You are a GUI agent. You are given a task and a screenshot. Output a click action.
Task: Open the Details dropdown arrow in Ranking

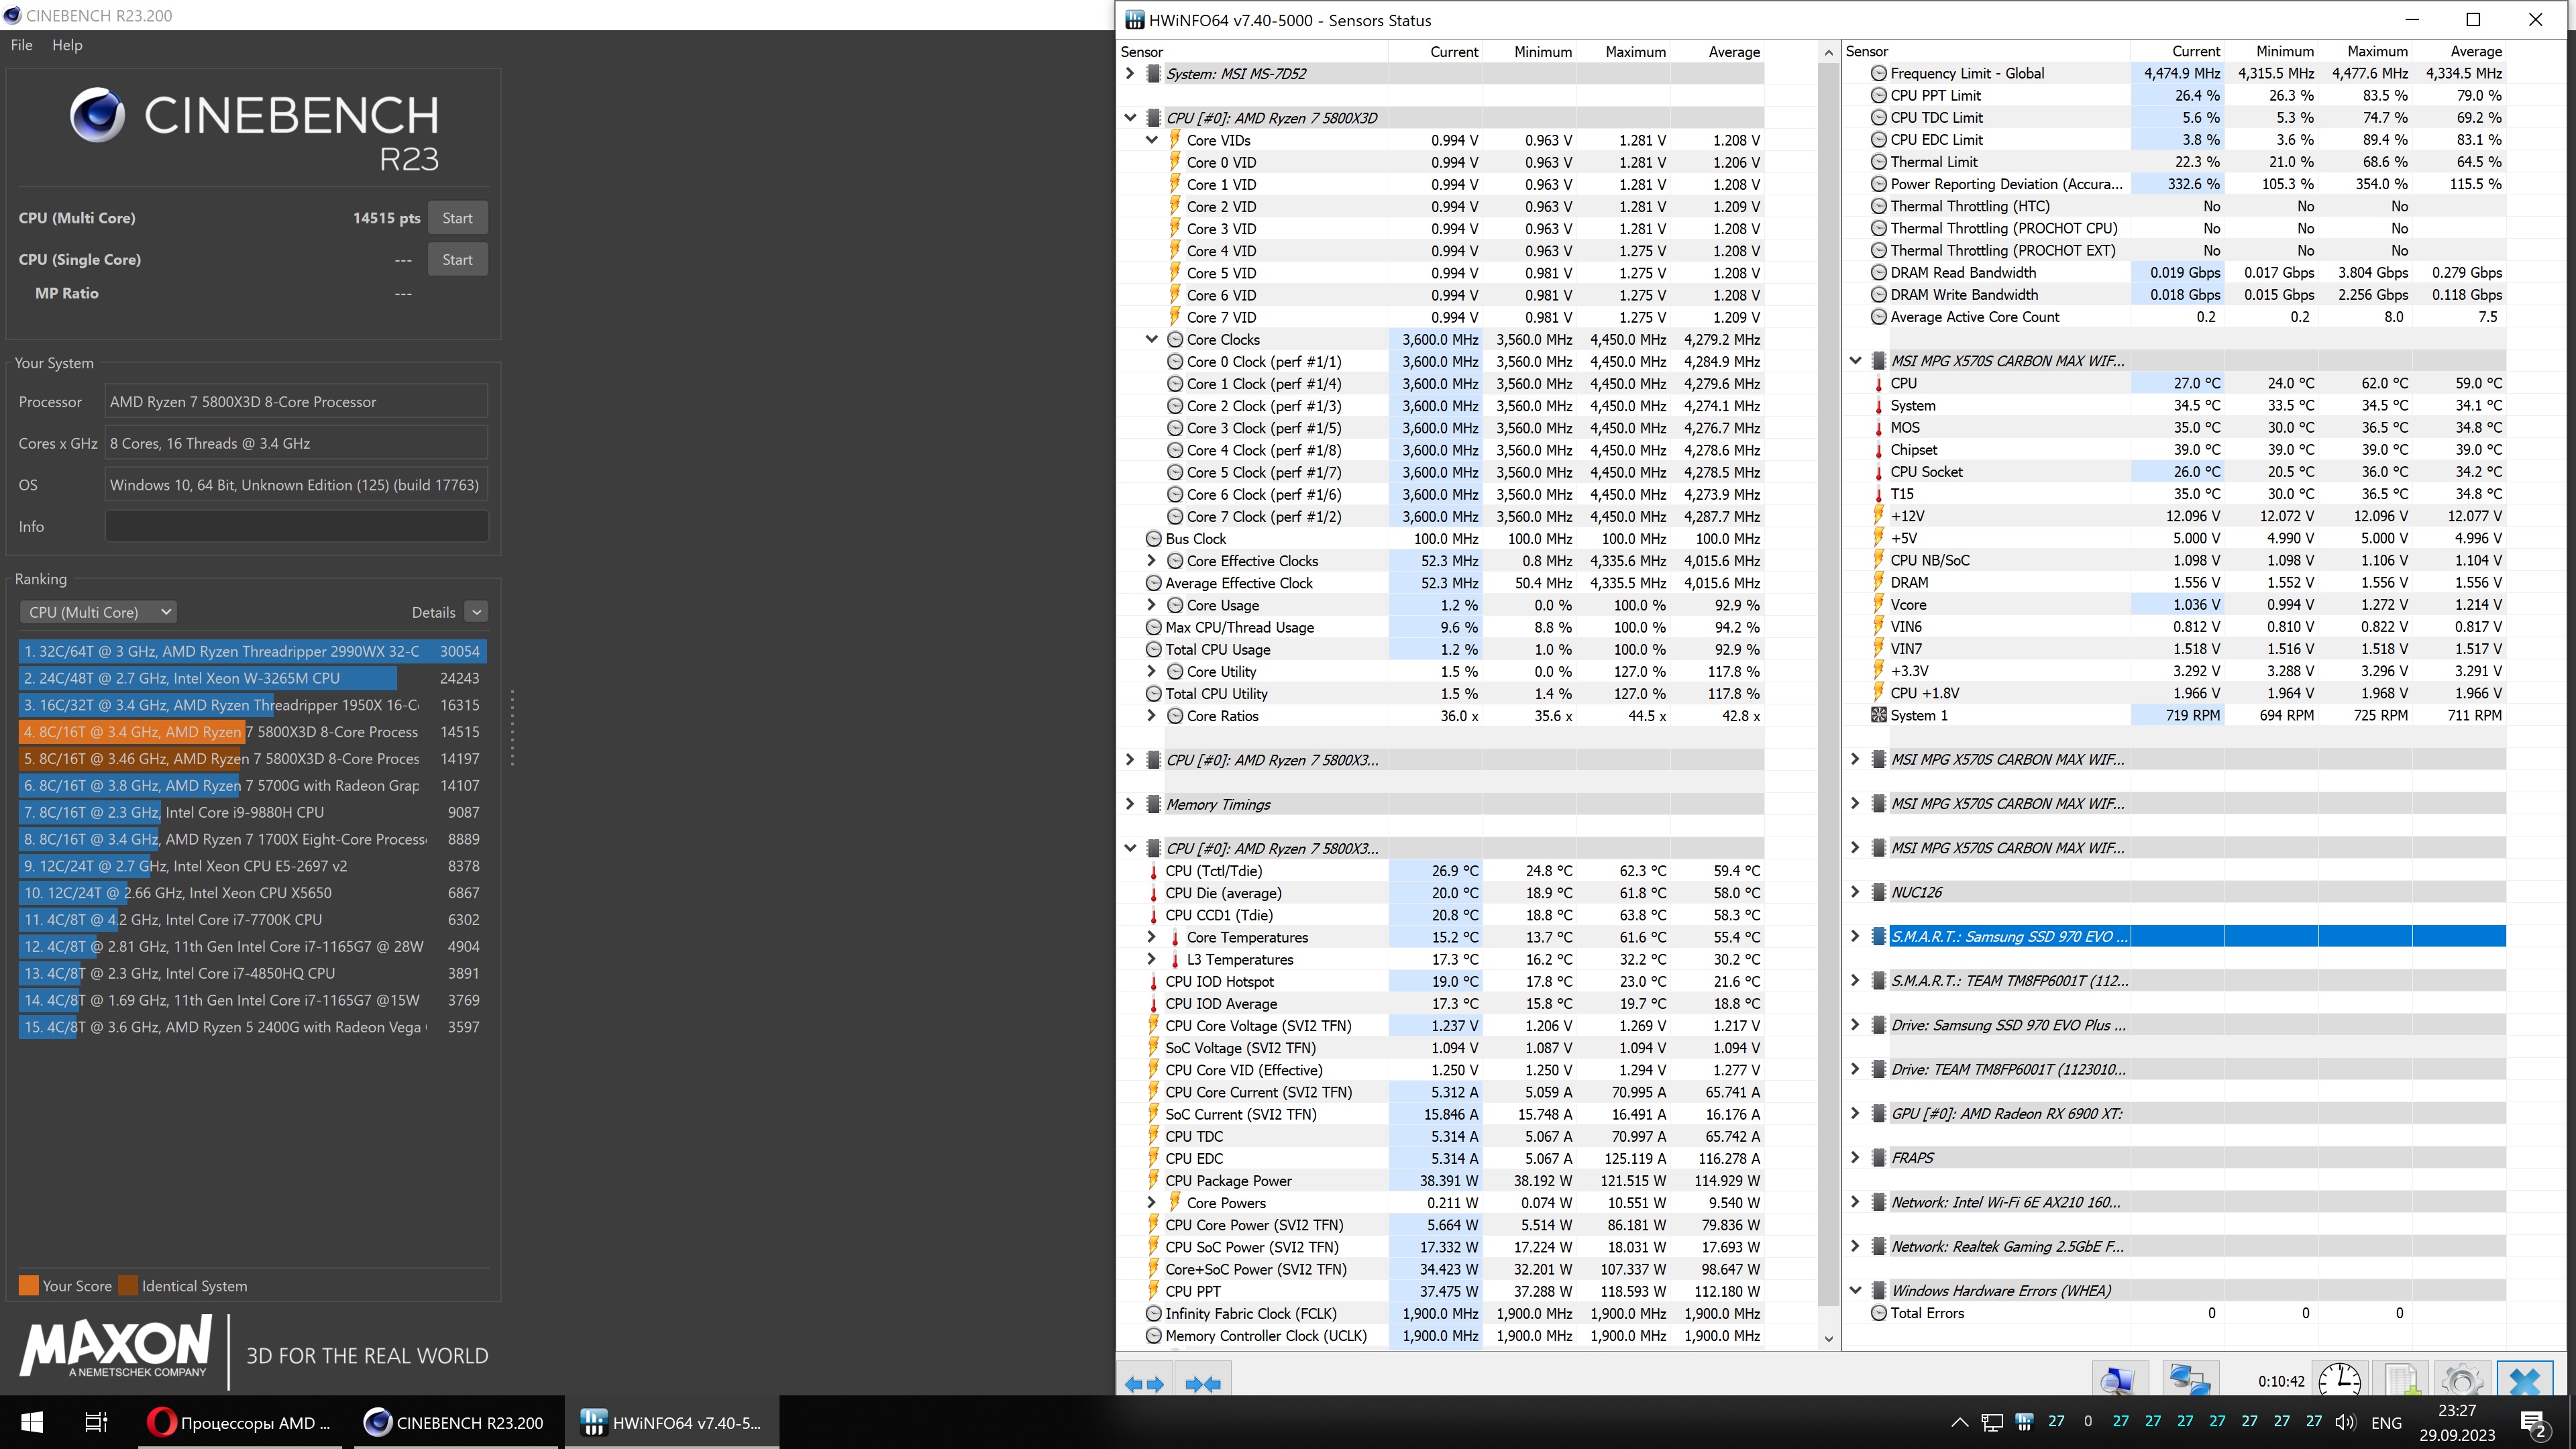pos(476,612)
